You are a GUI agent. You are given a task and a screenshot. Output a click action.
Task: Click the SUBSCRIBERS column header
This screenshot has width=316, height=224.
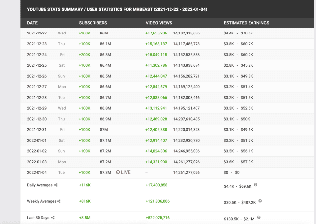(92, 23)
